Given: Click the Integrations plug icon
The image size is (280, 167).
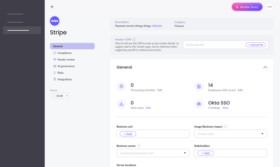Looking at the screenshot, I should 55,79.
